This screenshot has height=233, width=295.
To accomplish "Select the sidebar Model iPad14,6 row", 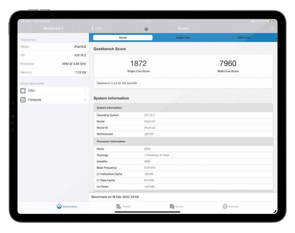I will (53, 47).
